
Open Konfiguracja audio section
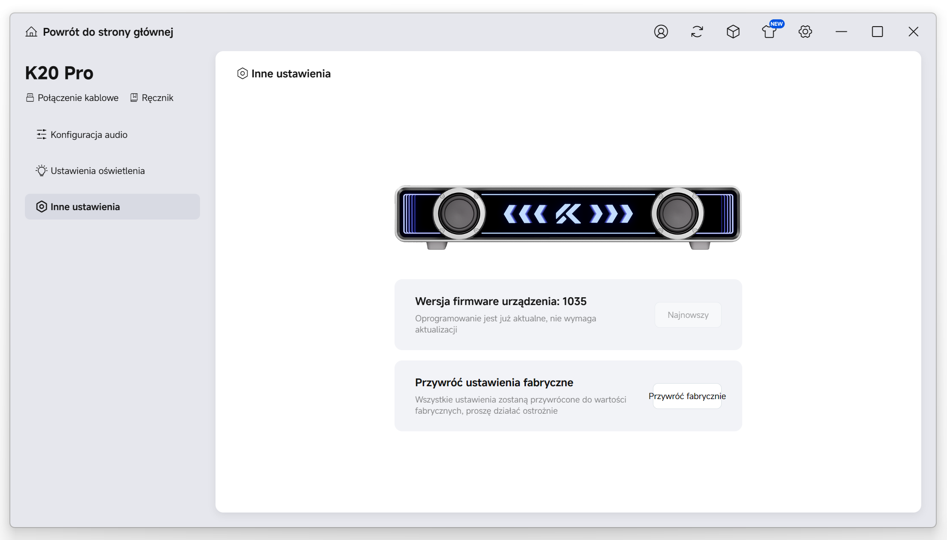point(112,134)
